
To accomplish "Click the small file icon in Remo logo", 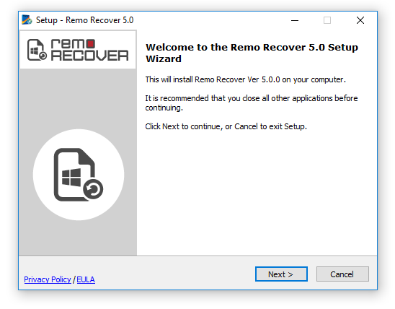I will coord(37,50).
